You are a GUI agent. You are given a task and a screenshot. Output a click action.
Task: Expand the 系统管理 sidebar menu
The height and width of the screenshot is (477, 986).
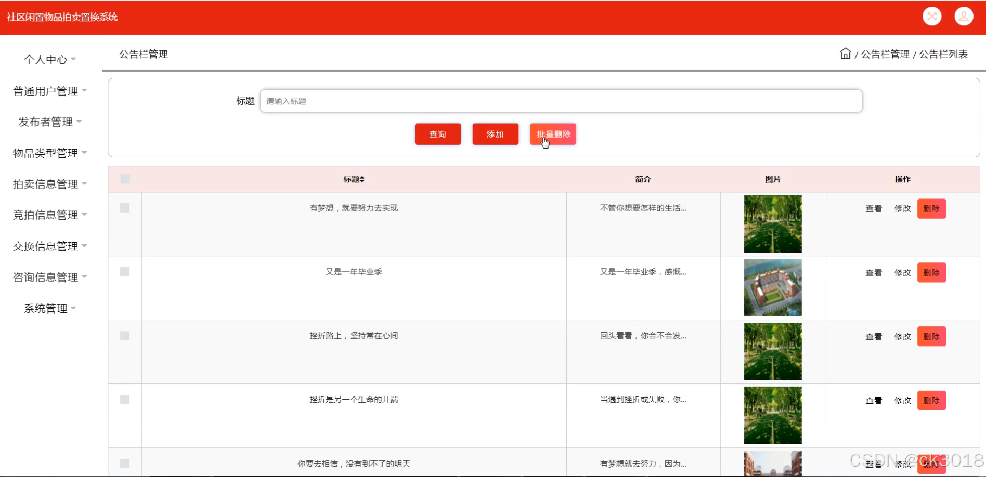pyautogui.click(x=50, y=309)
